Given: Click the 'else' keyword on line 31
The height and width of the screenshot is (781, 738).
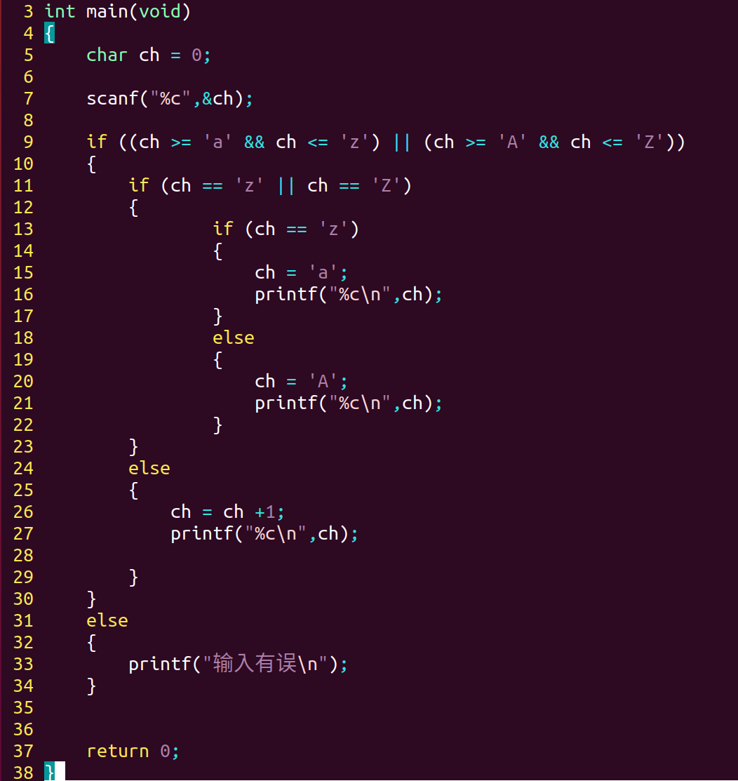Looking at the screenshot, I should point(107,620).
